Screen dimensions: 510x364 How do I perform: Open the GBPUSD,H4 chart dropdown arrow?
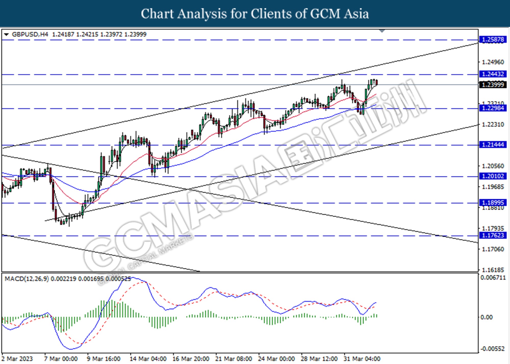point(6,34)
